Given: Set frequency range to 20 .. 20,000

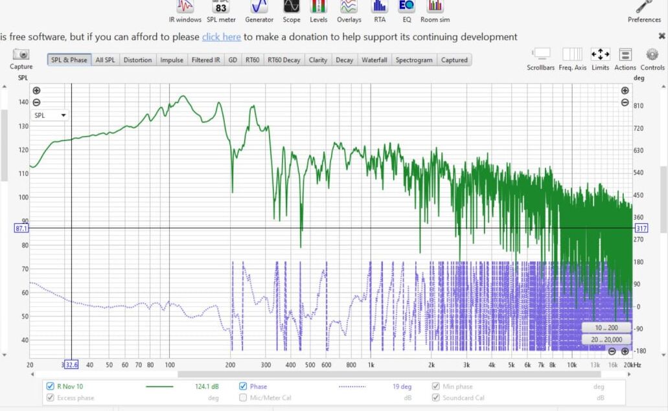Looking at the screenshot, I should coord(606,339).
